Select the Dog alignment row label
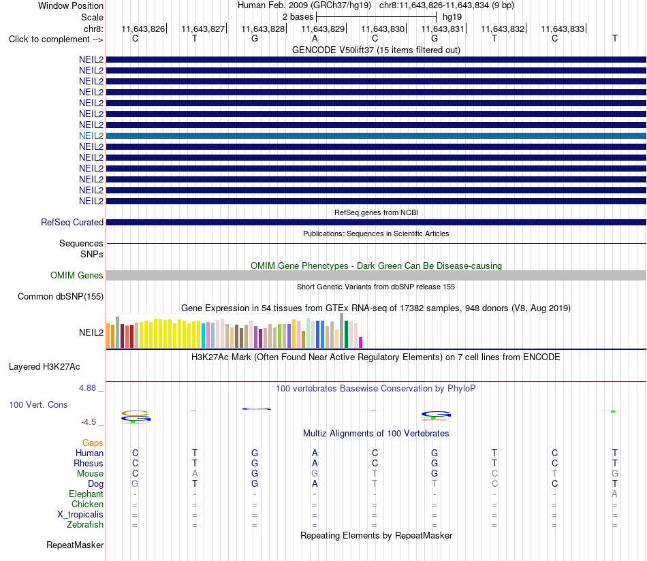Screen dimensions: 647x561 coord(95,484)
